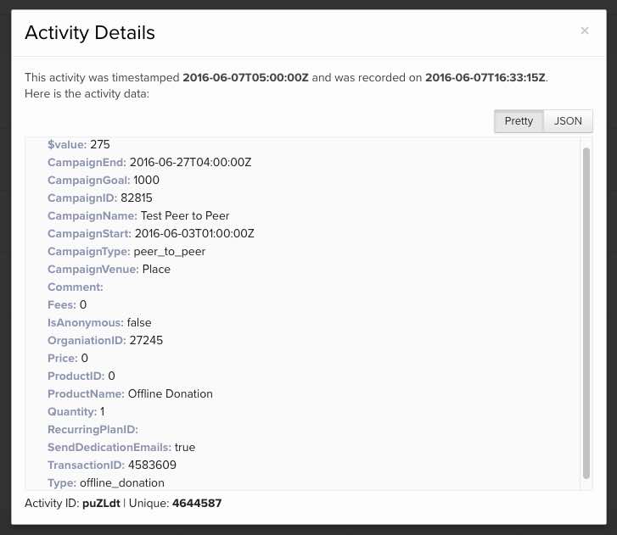Click the CampaignType value peer_to_peer
The width and height of the screenshot is (617, 535).
point(169,251)
